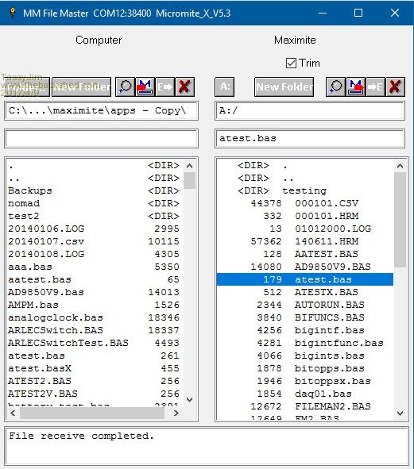Click down arrow of Computer list scrollbar

189,400
